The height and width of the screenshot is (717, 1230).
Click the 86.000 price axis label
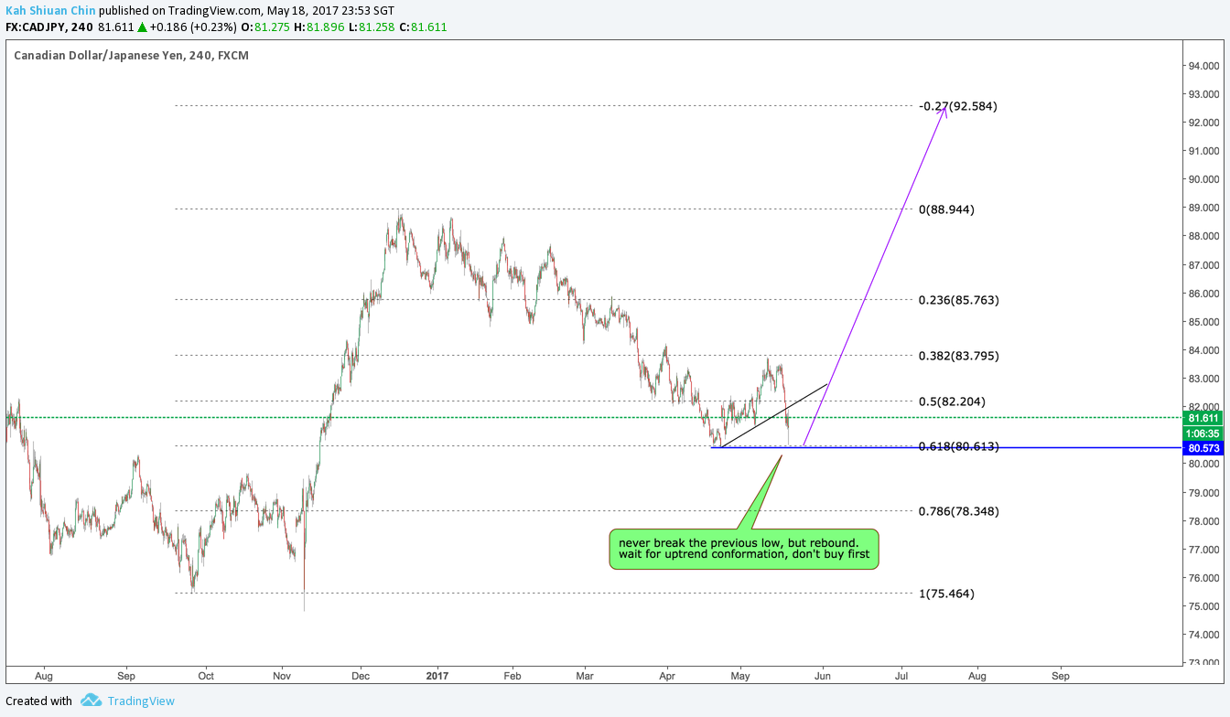[x=1203, y=294]
